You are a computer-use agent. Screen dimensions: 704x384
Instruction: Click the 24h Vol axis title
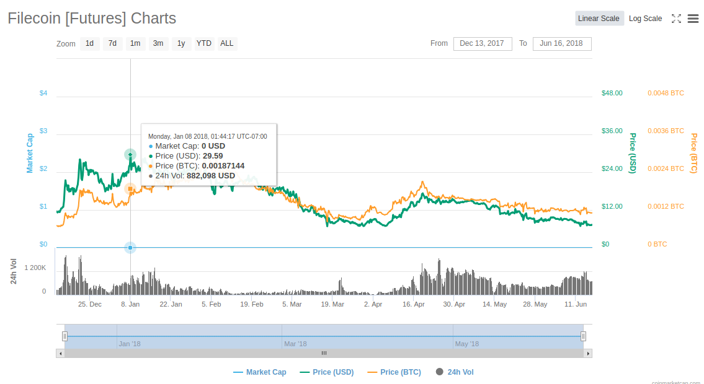[x=14, y=271]
